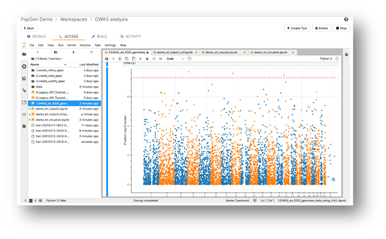Sort files by Name column header

pyautogui.click(x=35, y=65)
